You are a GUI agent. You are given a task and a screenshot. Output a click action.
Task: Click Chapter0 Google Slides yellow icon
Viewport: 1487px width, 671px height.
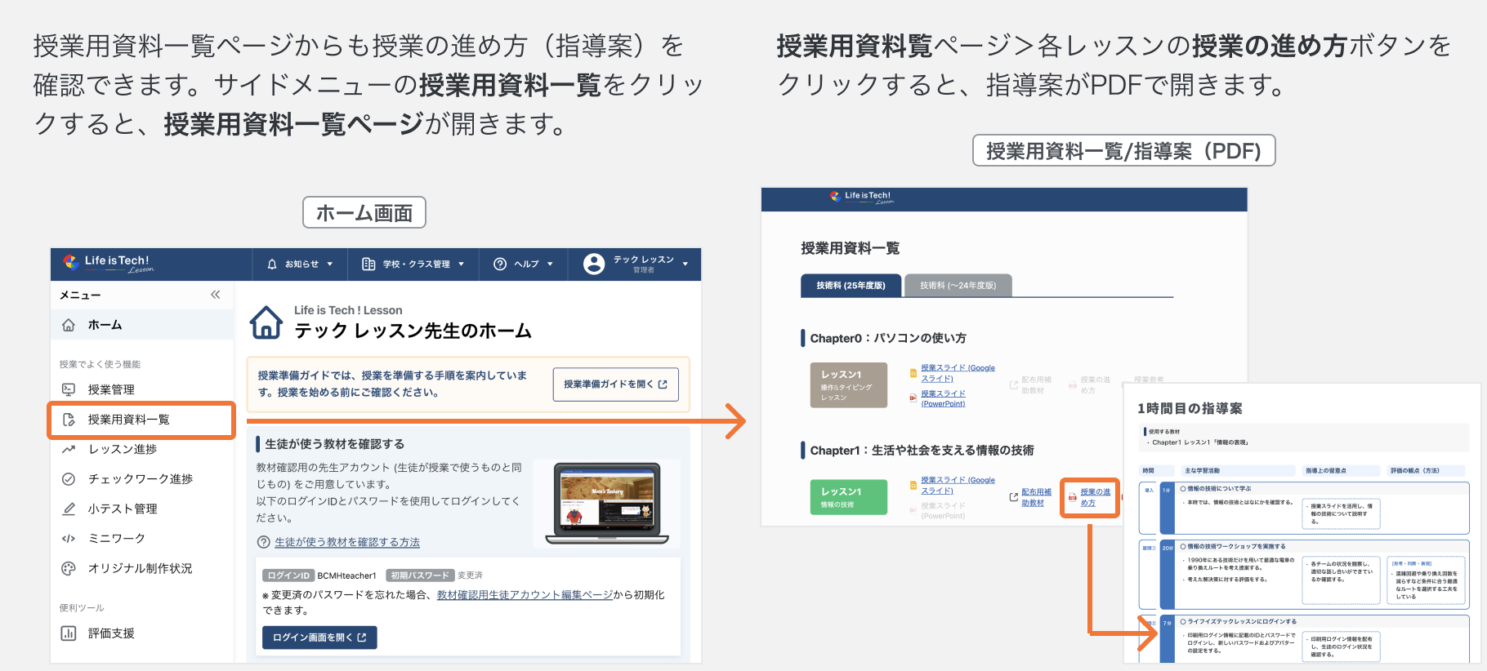[913, 373]
